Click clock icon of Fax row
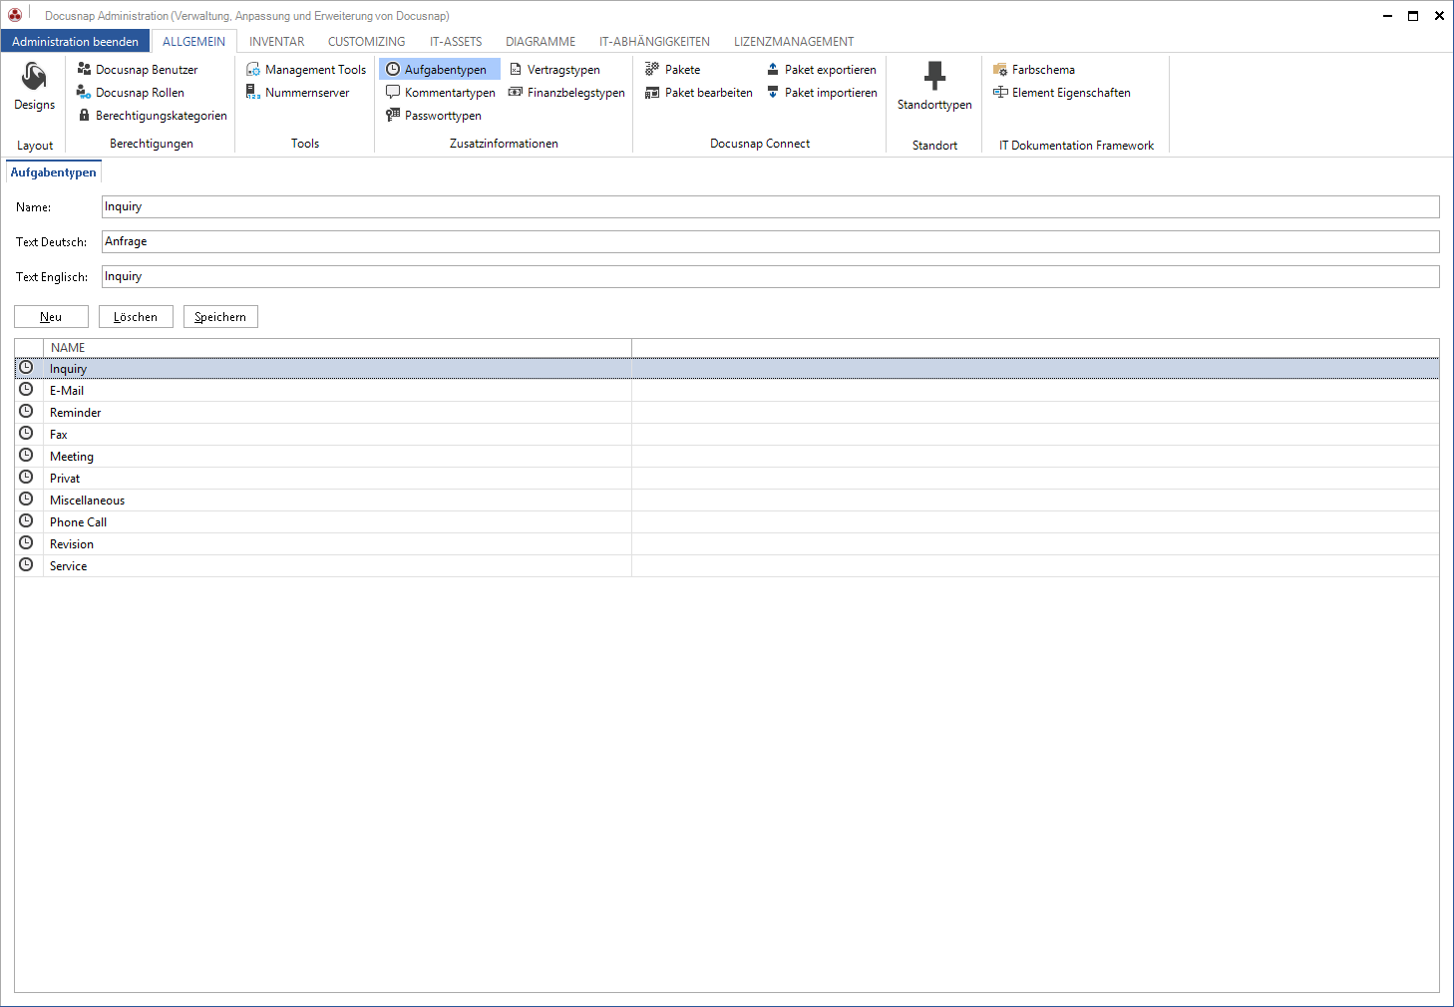 [27, 434]
